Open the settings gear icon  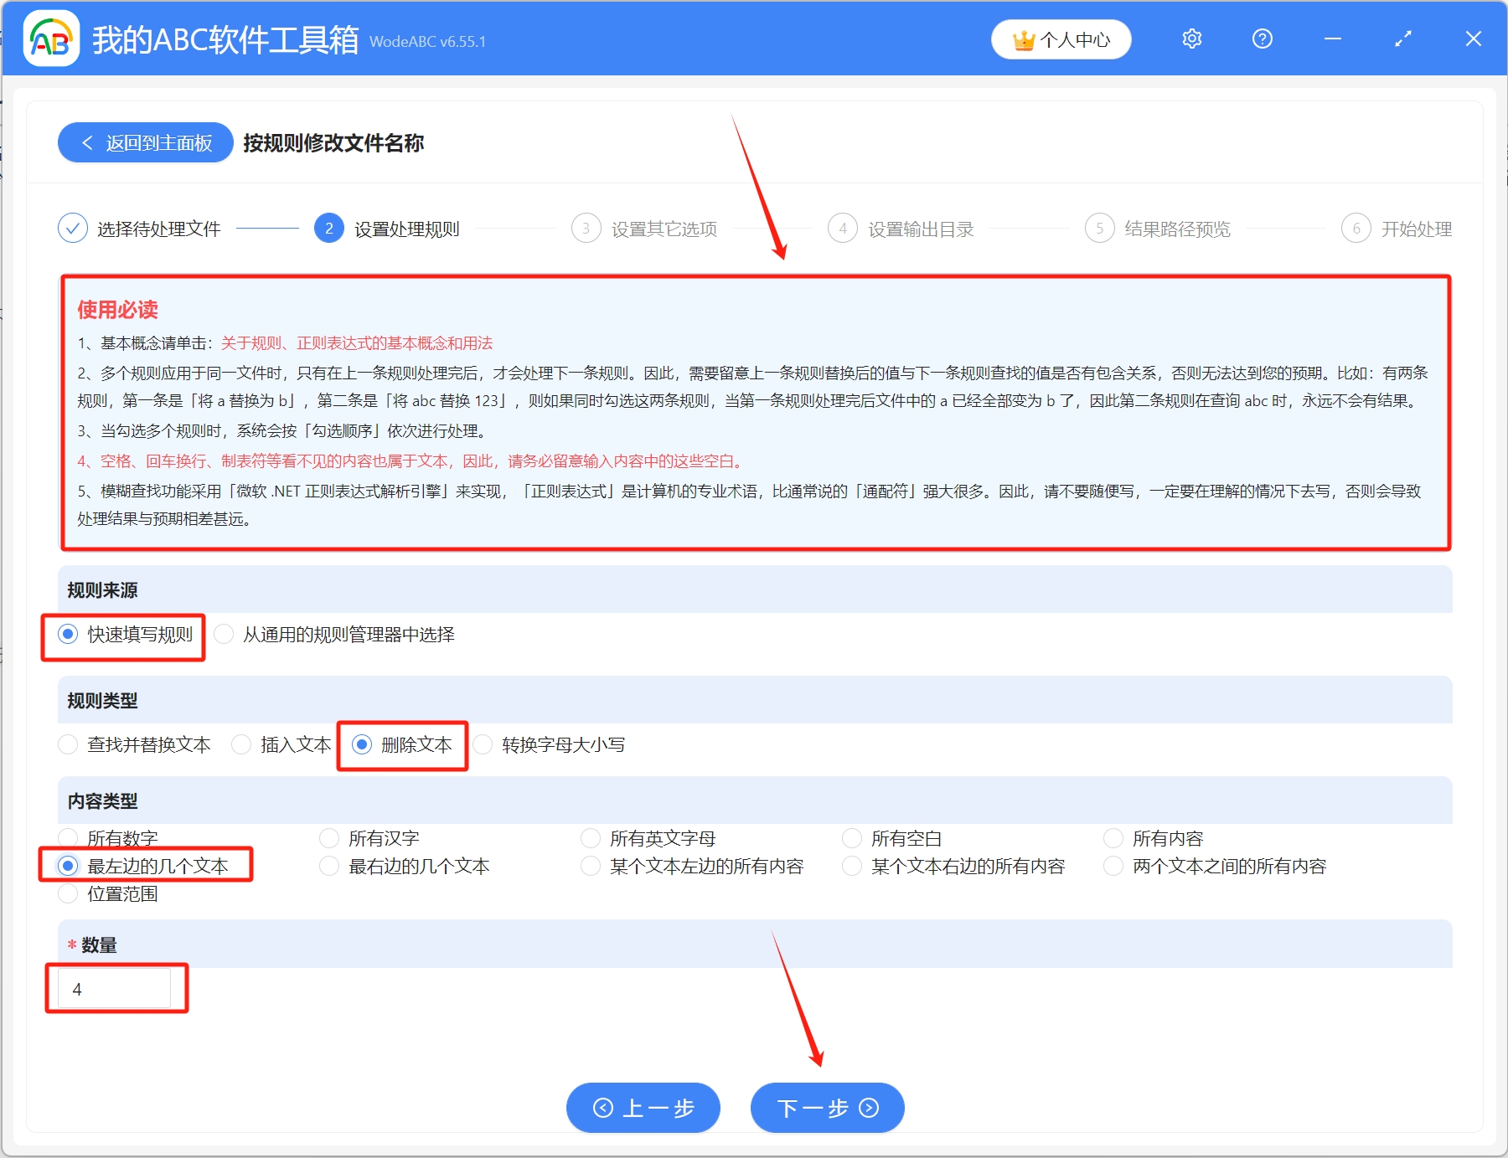tap(1191, 39)
